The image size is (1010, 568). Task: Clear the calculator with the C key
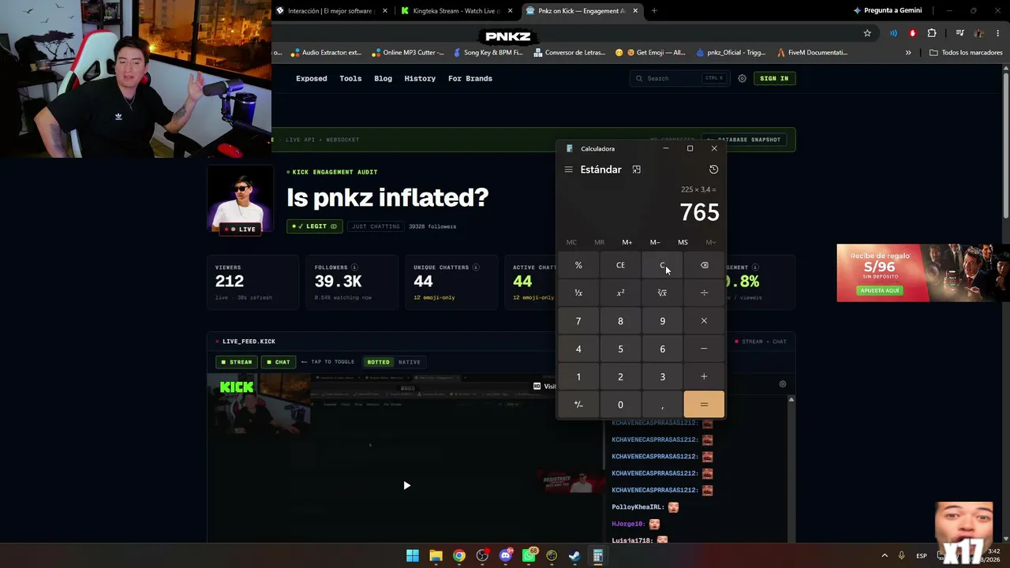[662, 265]
